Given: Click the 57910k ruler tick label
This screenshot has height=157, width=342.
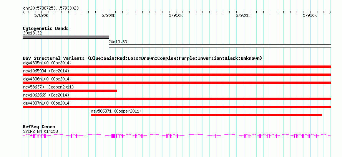Looking at the screenshot, I should [x=176, y=15].
